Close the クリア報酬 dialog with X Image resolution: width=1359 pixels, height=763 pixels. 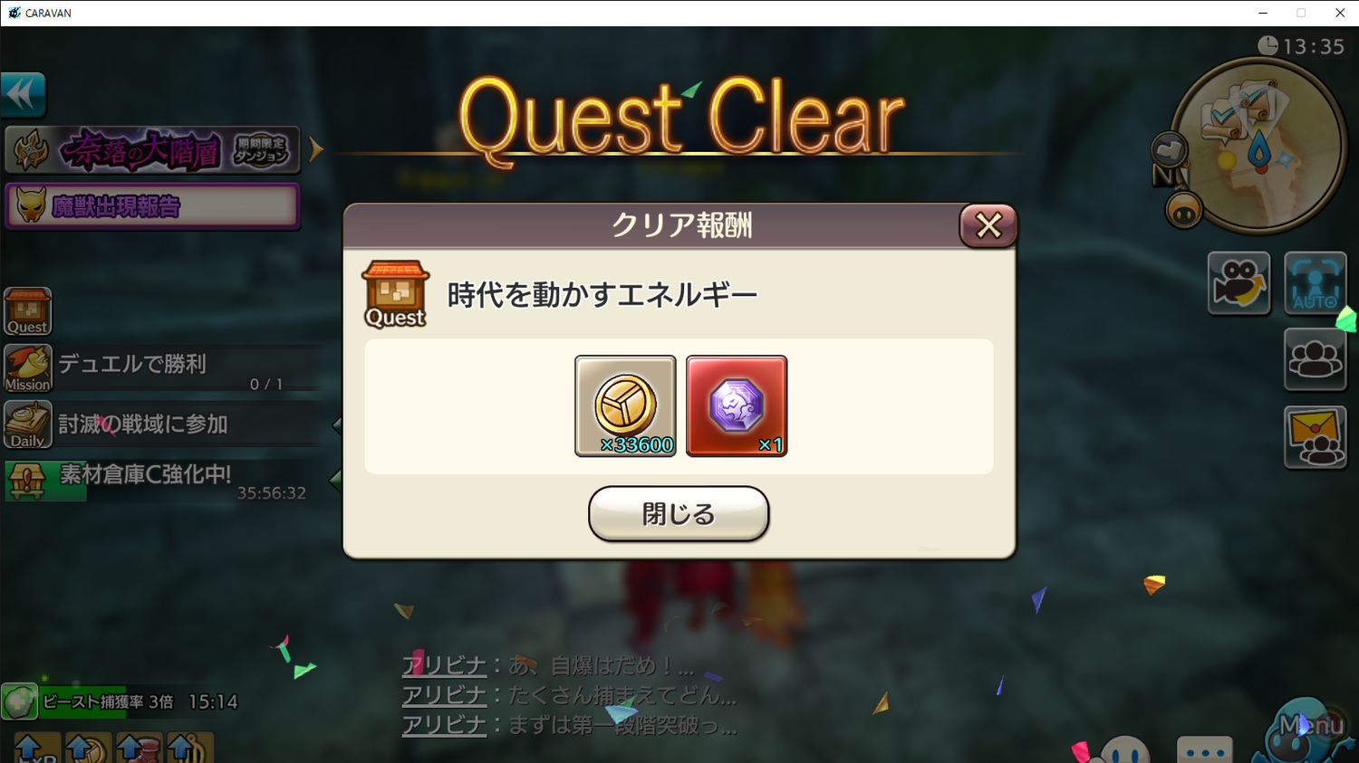coord(988,225)
